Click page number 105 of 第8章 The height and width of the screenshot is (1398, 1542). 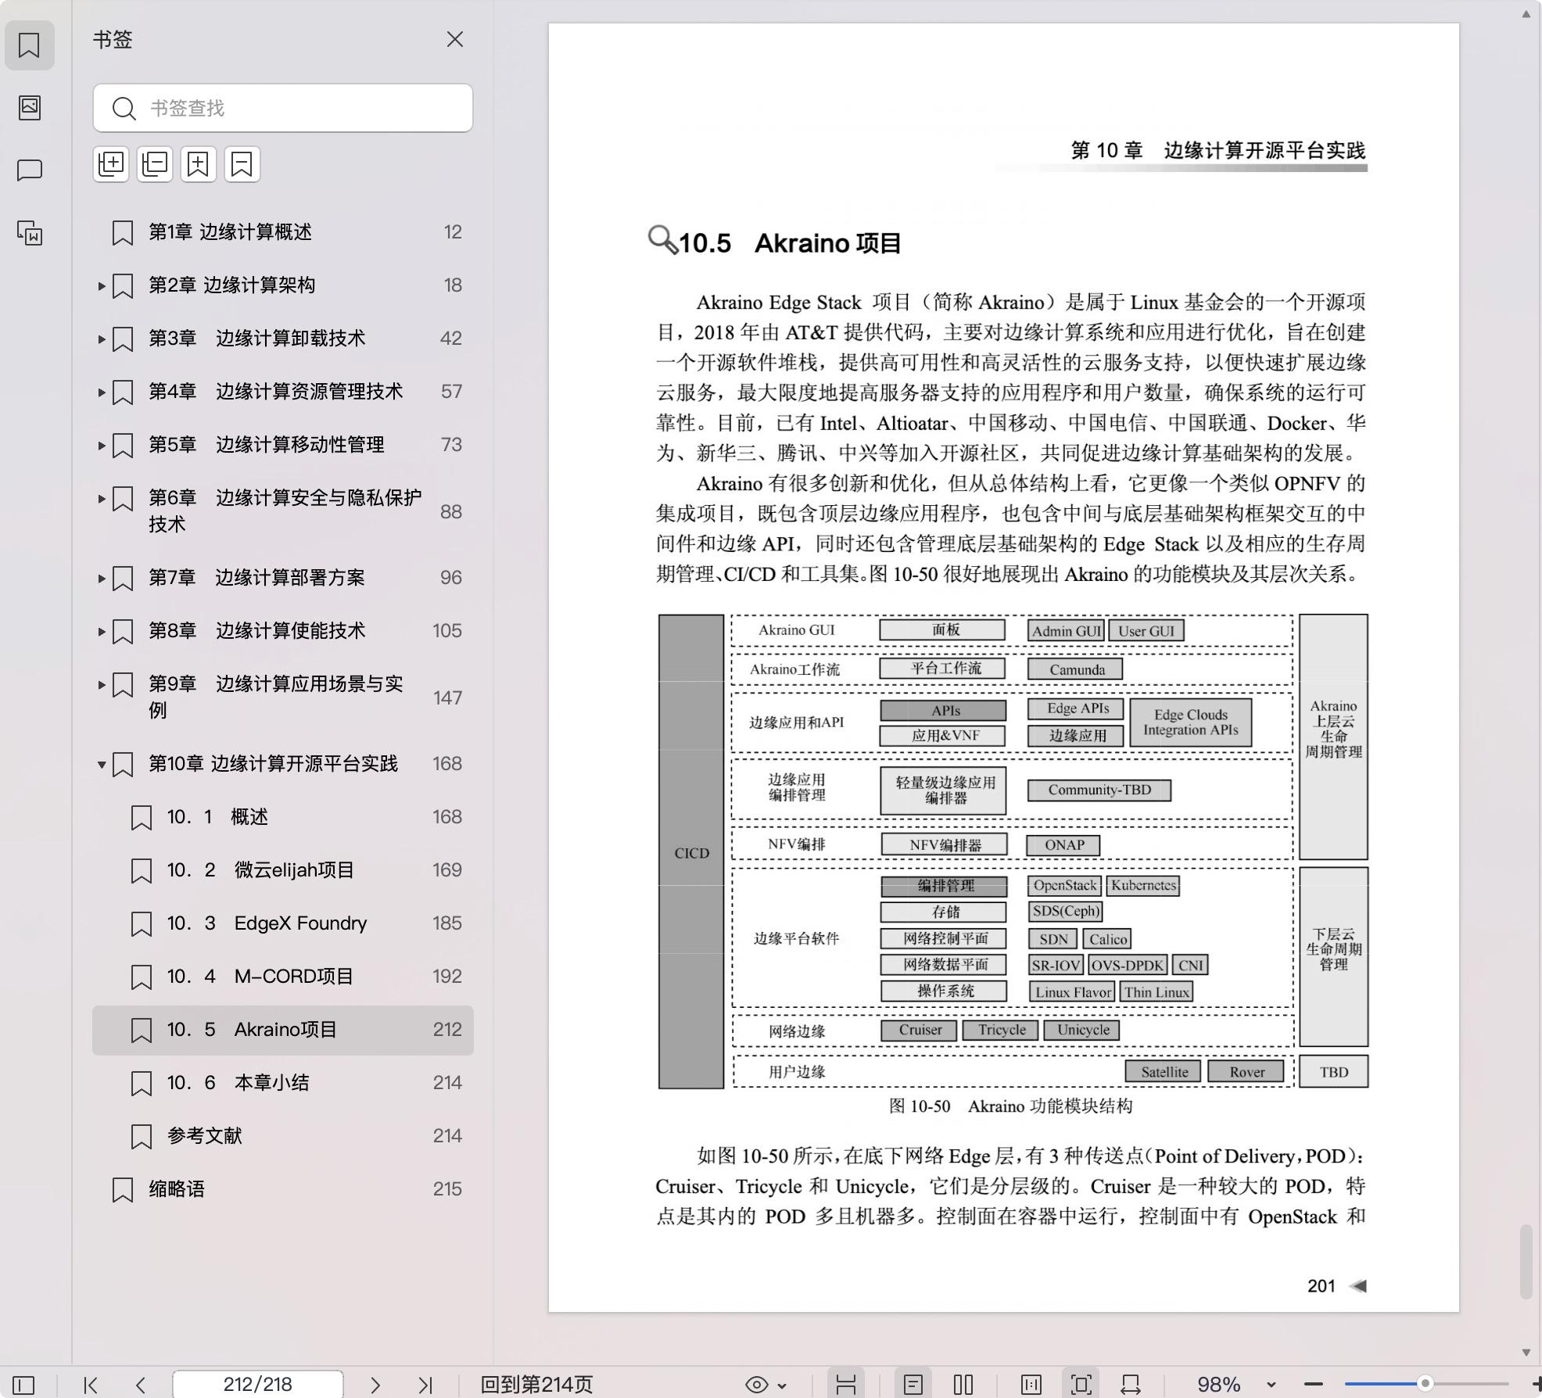[x=447, y=631]
